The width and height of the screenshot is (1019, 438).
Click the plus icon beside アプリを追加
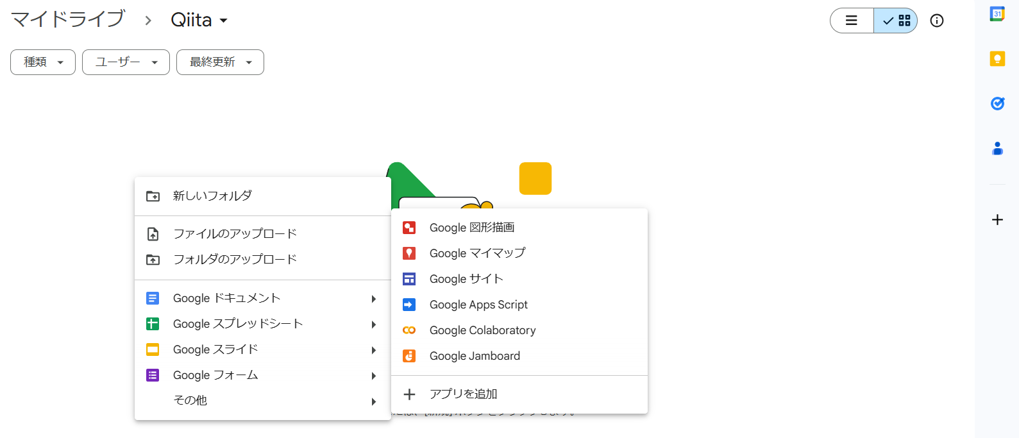(x=409, y=394)
